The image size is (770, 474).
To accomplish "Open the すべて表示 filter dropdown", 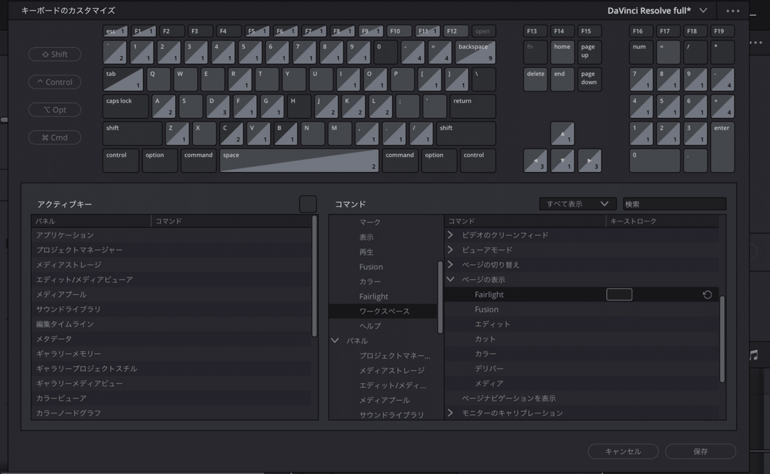I will [577, 204].
